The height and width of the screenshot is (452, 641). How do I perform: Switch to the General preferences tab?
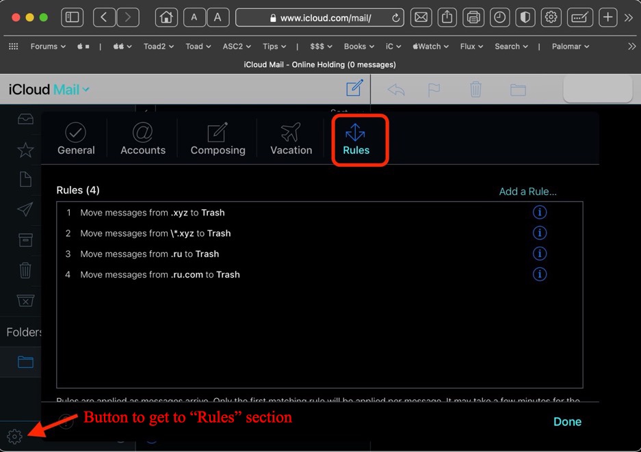click(76, 139)
